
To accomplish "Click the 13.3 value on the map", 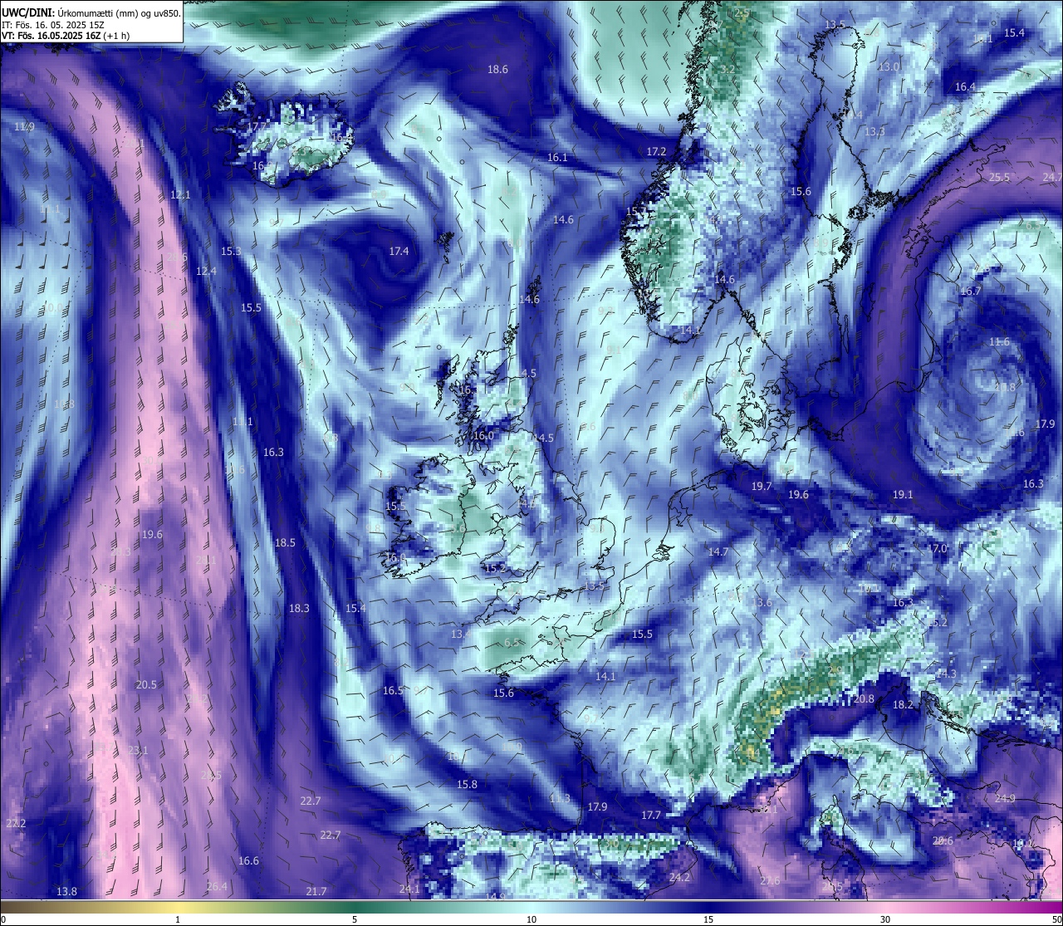I will point(874,131).
